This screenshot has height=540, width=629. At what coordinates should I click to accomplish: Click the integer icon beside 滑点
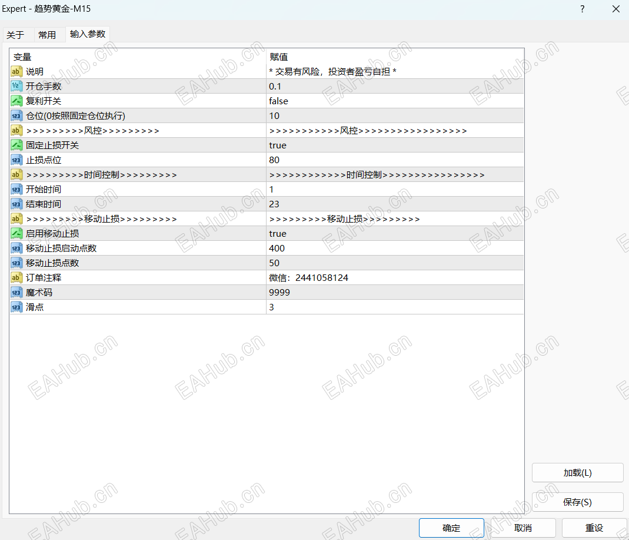[x=16, y=307]
